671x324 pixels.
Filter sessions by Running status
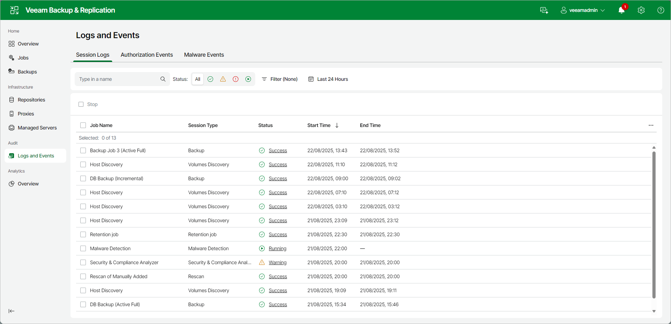[248, 79]
